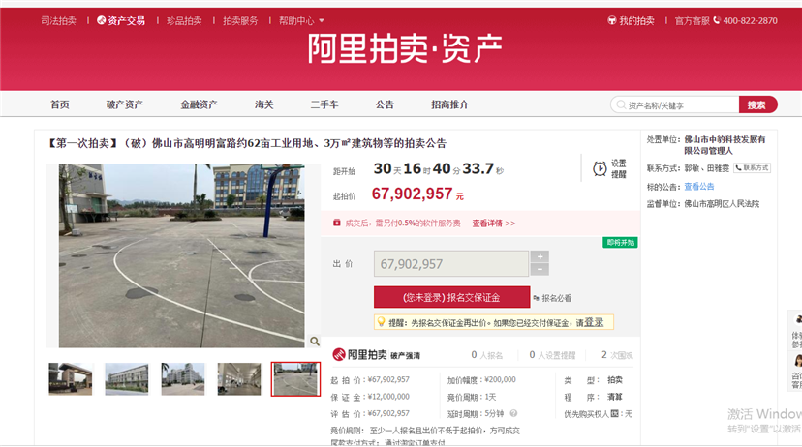The height and width of the screenshot is (447, 802).
Task: Go to 首页 tab
Action: pyautogui.click(x=60, y=104)
